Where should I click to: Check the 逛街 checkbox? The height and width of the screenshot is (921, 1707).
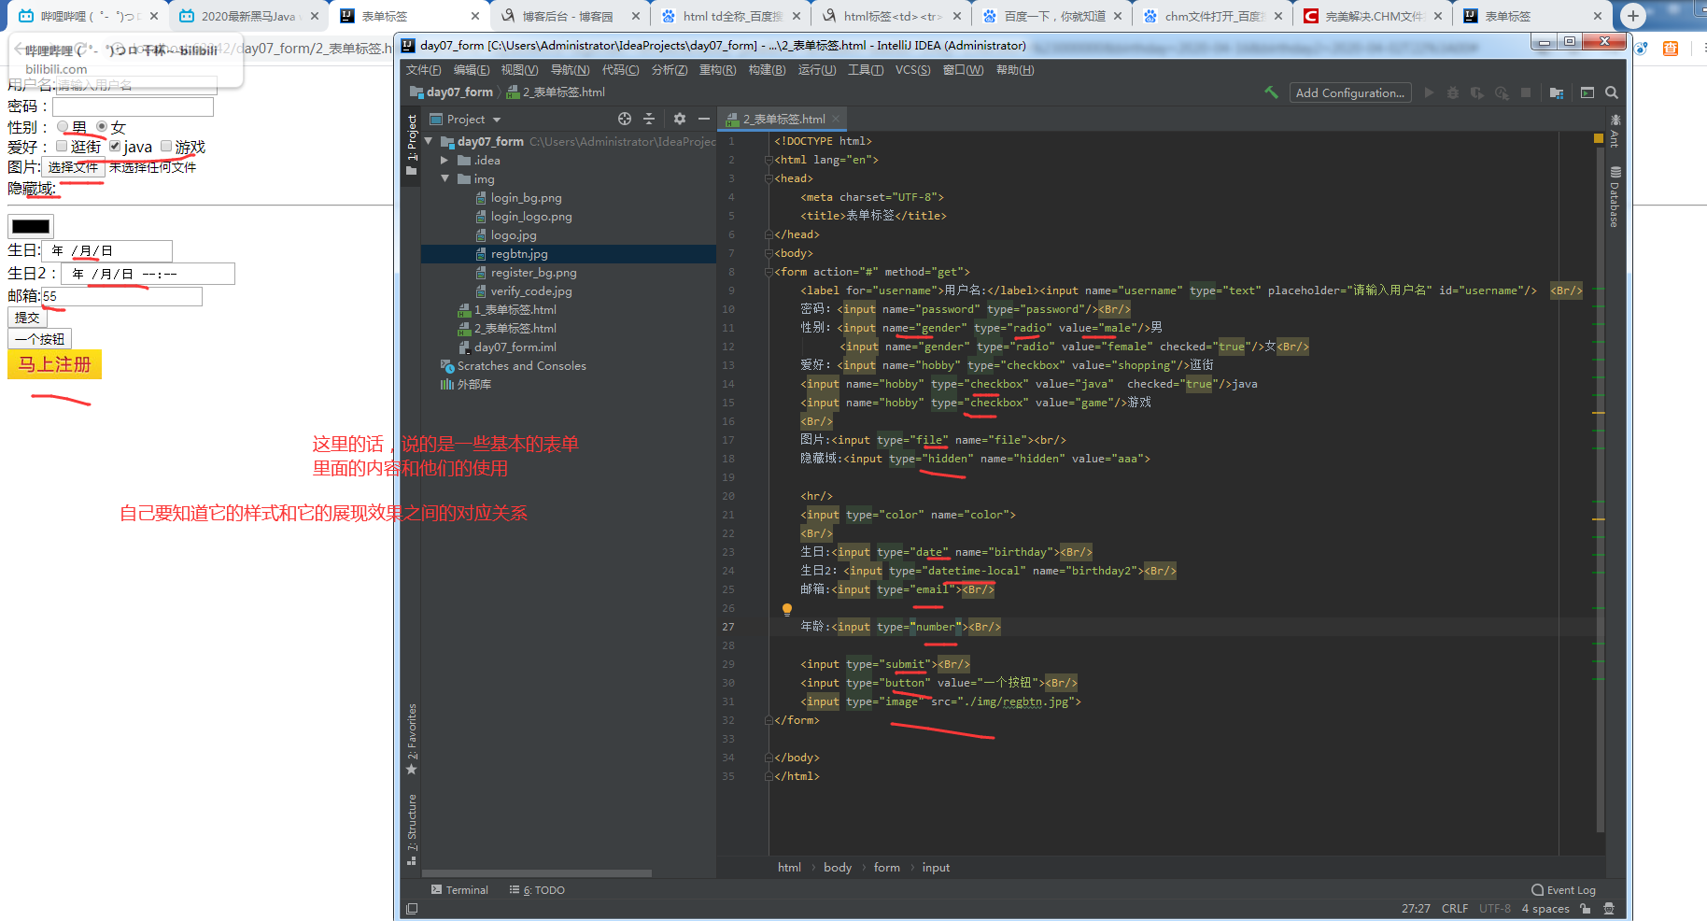(x=62, y=146)
